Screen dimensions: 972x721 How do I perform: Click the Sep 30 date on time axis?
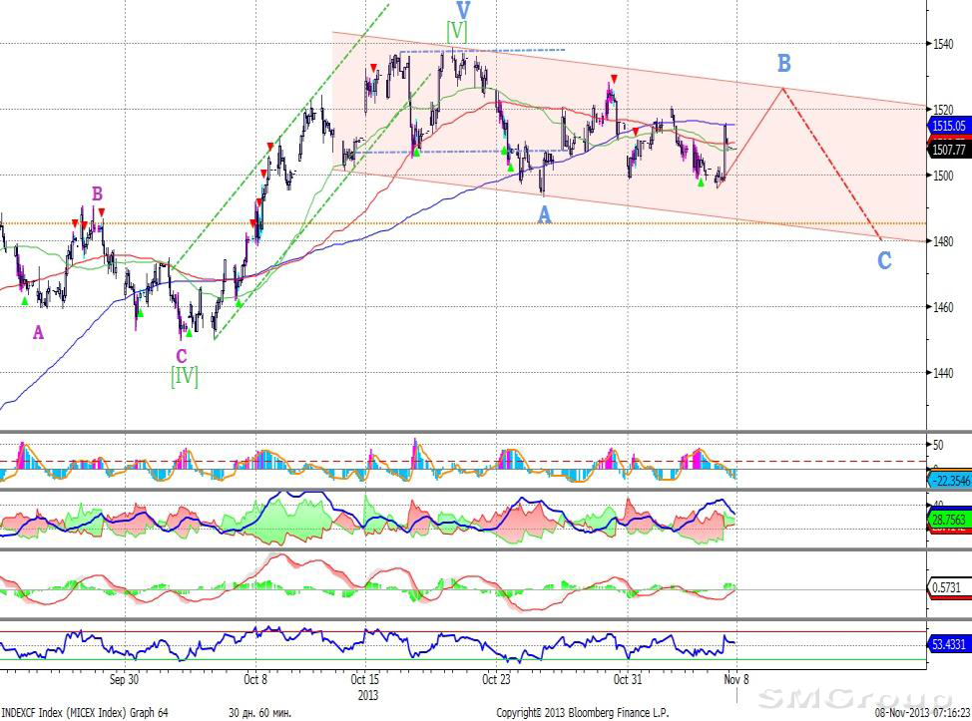point(124,680)
